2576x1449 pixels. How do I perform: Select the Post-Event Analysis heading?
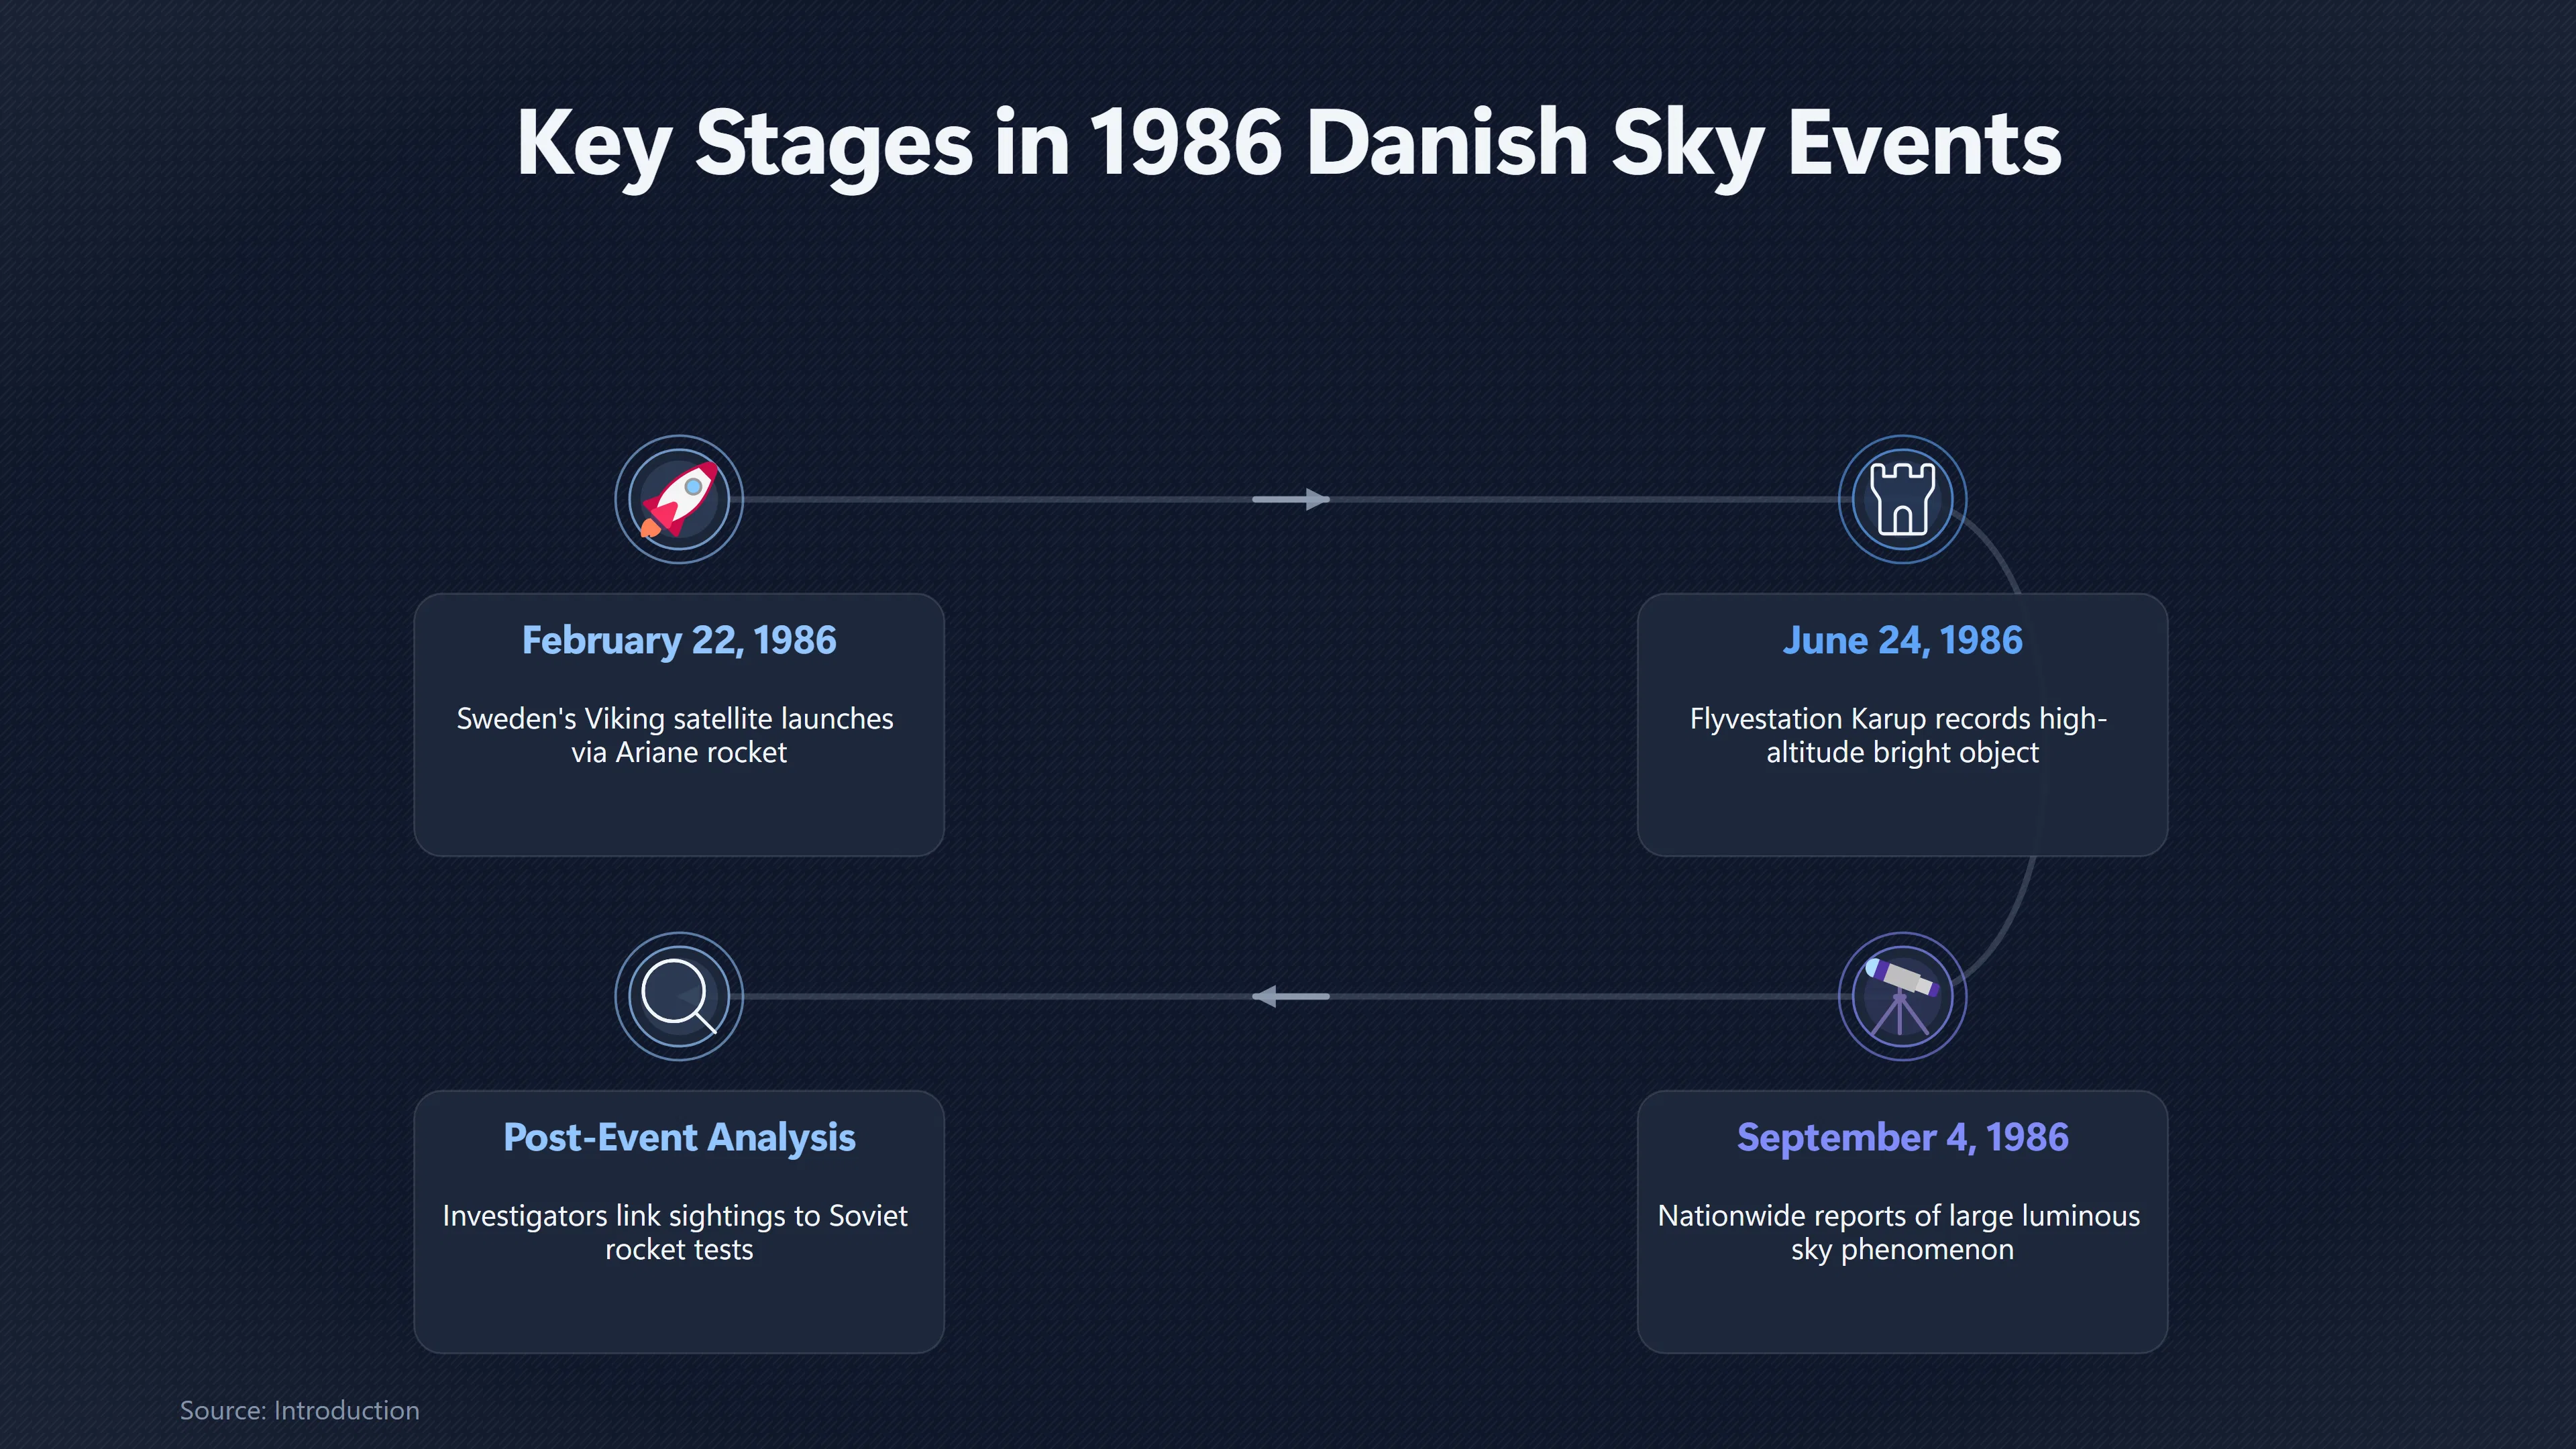pyautogui.click(x=679, y=1137)
